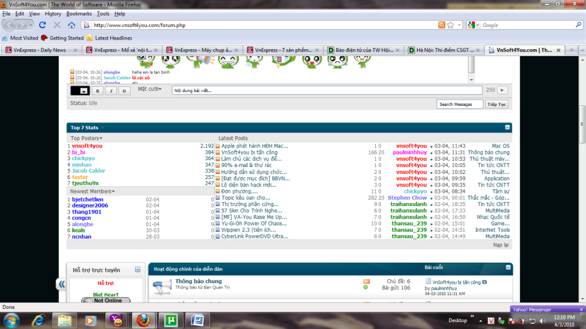
Task: View paulminhhuy's profile in Latest Posts
Action: [x=410, y=152]
